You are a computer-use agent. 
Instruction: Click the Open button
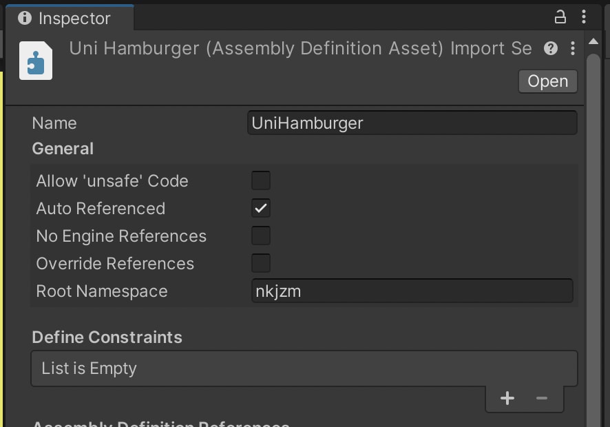548,81
